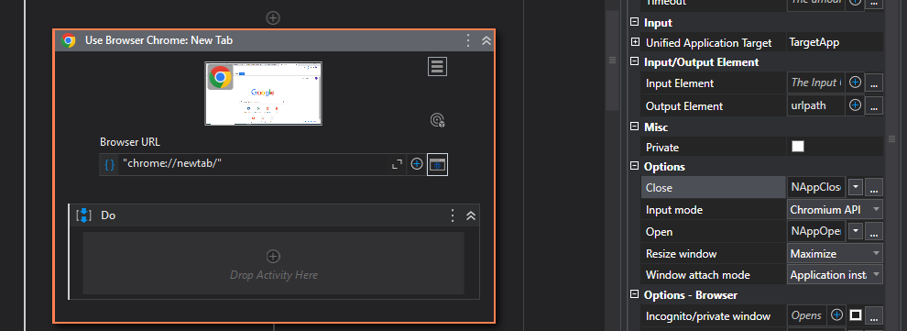Click the "Use Browser Chrome: New Tab" title
This screenshot has height=331, width=907.
click(159, 40)
